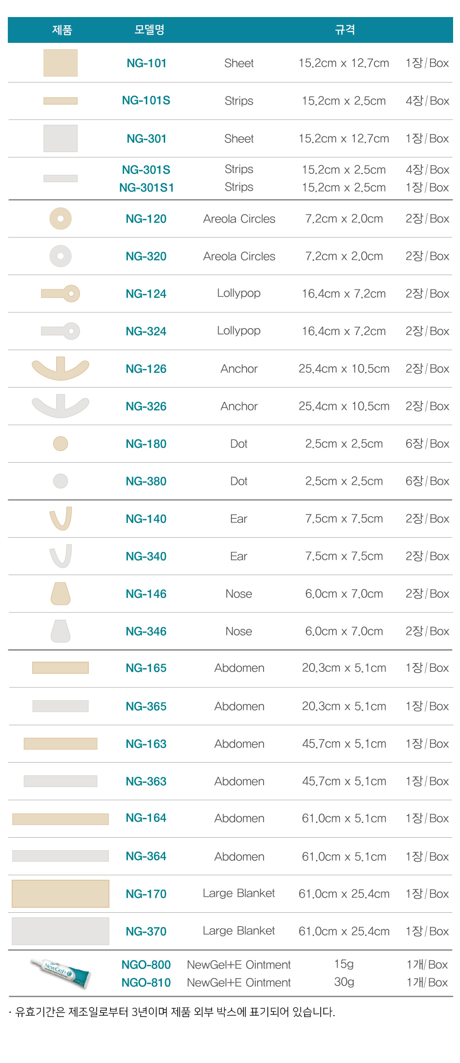Click the 모델명 column header

point(149,30)
